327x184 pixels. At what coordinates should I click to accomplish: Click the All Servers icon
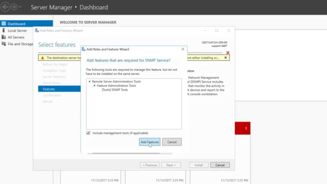point(4,37)
